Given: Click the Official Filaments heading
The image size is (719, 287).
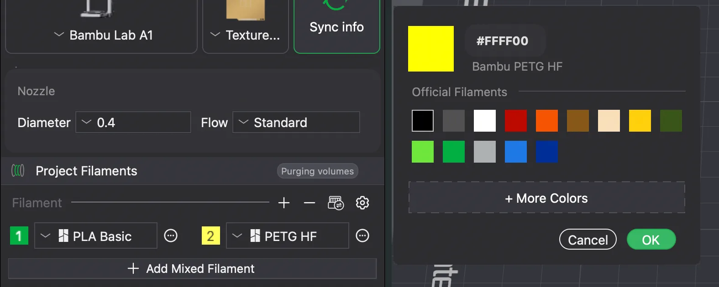Looking at the screenshot, I should click(x=459, y=92).
